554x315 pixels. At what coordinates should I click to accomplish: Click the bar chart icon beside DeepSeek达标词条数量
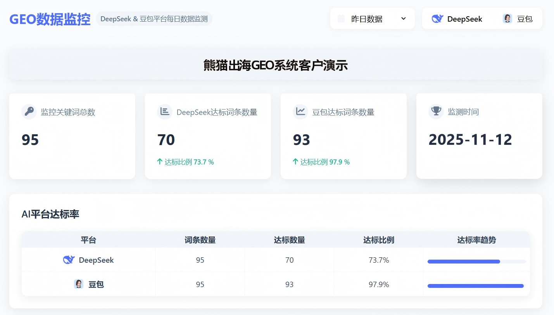(165, 112)
